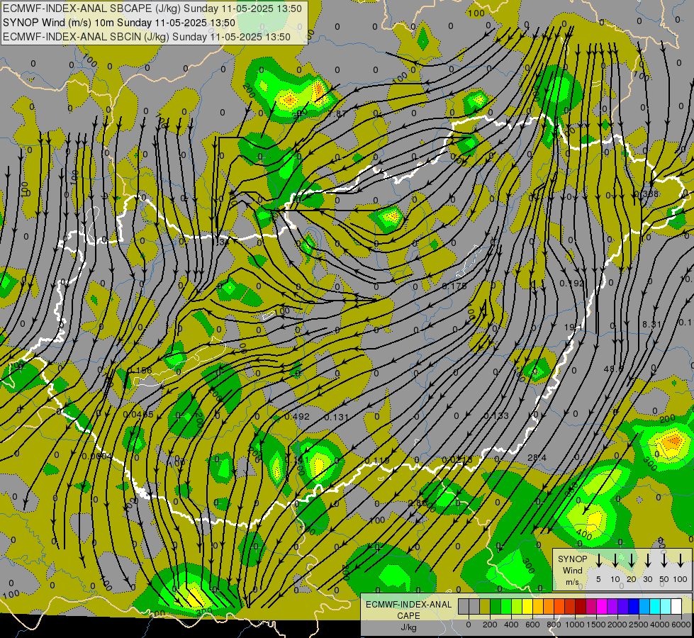694x638 pixels.
Task: Click the 50 m/s wind arrow in legend
Action: (x=664, y=561)
